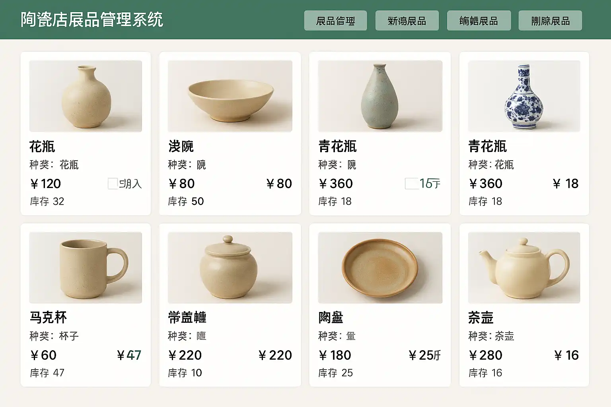Select the brown ceramic plate image
The height and width of the screenshot is (407, 611).
[380, 267]
